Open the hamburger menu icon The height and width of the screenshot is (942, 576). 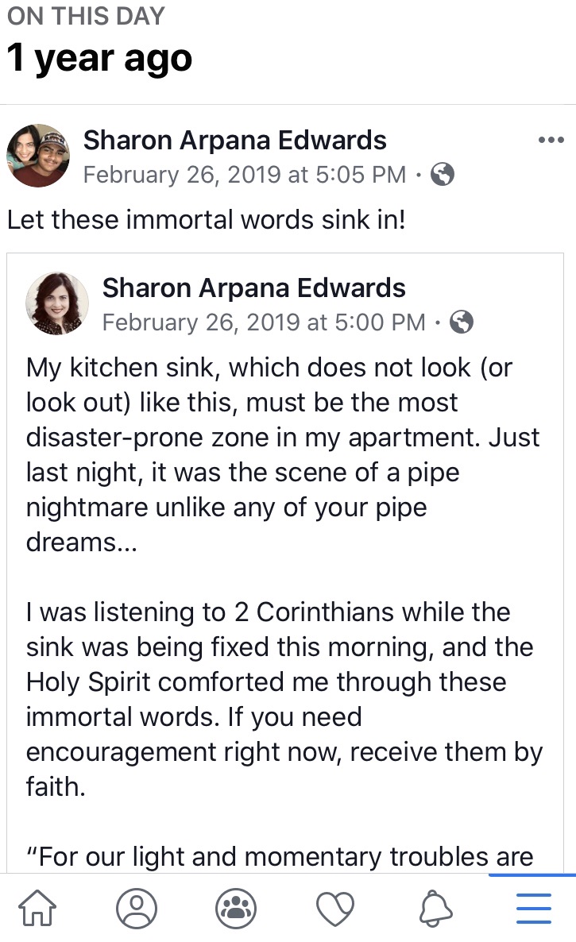533,907
